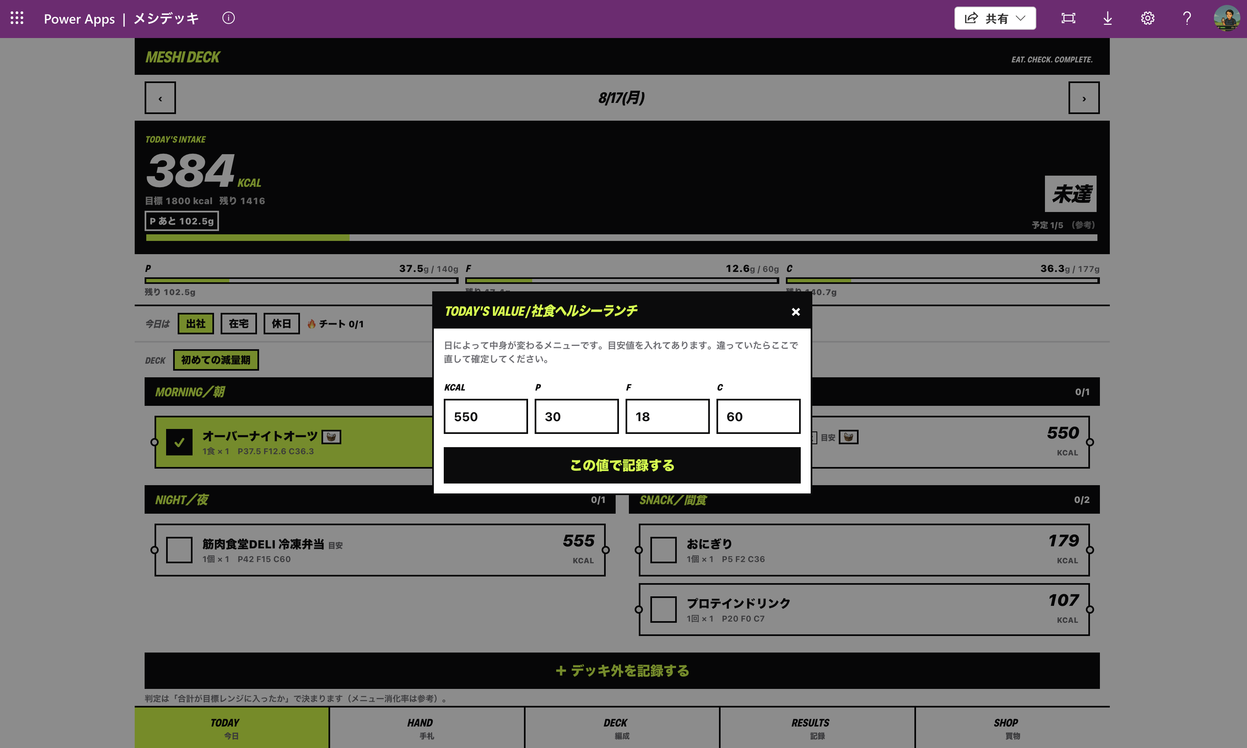Expand the 共有 share dropdown

click(x=995, y=18)
